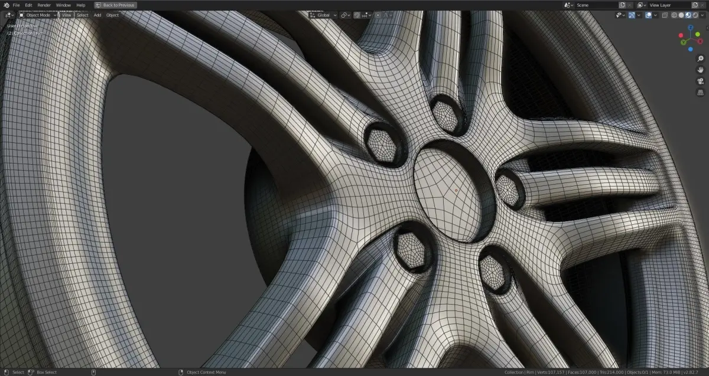Click the zoom magnifier viewport icon

[701, 58]
